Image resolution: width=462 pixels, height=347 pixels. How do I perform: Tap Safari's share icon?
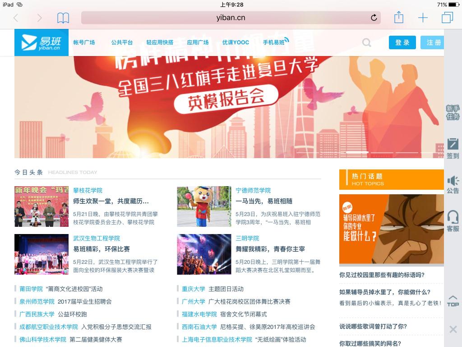(398, 18)
